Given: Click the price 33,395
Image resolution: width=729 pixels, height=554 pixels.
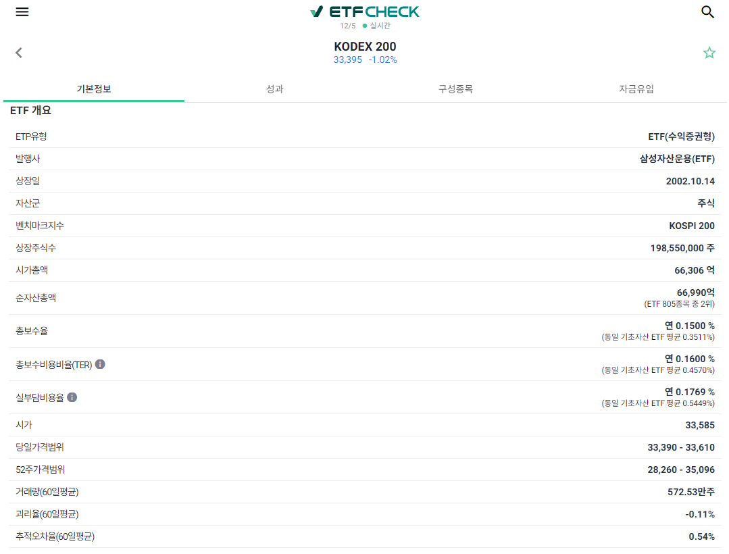Looking at the screenshot, I should pyautogui.click(x=347, y=60).
